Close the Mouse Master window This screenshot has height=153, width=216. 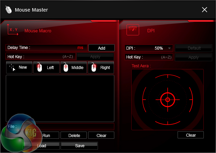click(x=204, y=10)
